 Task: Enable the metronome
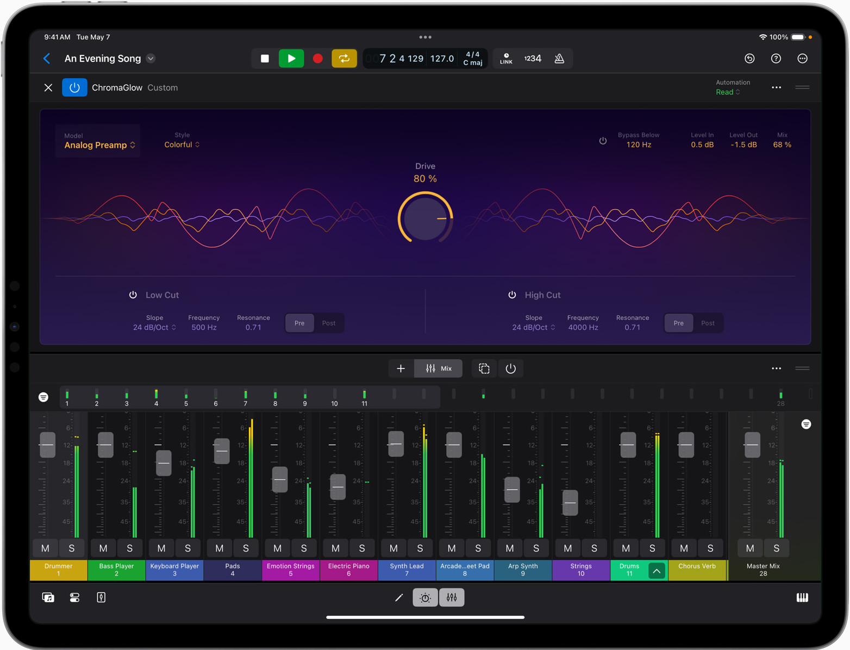tap(559, 58)
